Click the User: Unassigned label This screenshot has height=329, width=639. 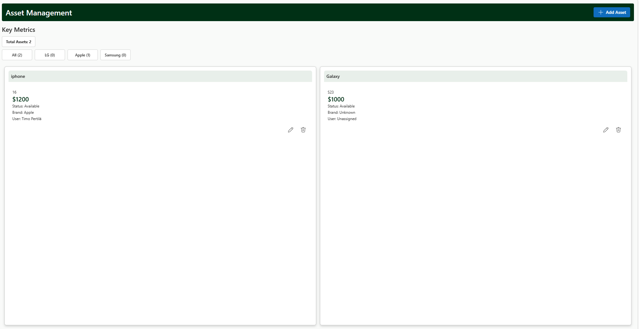pyautogui.click(x=342, y=119)
